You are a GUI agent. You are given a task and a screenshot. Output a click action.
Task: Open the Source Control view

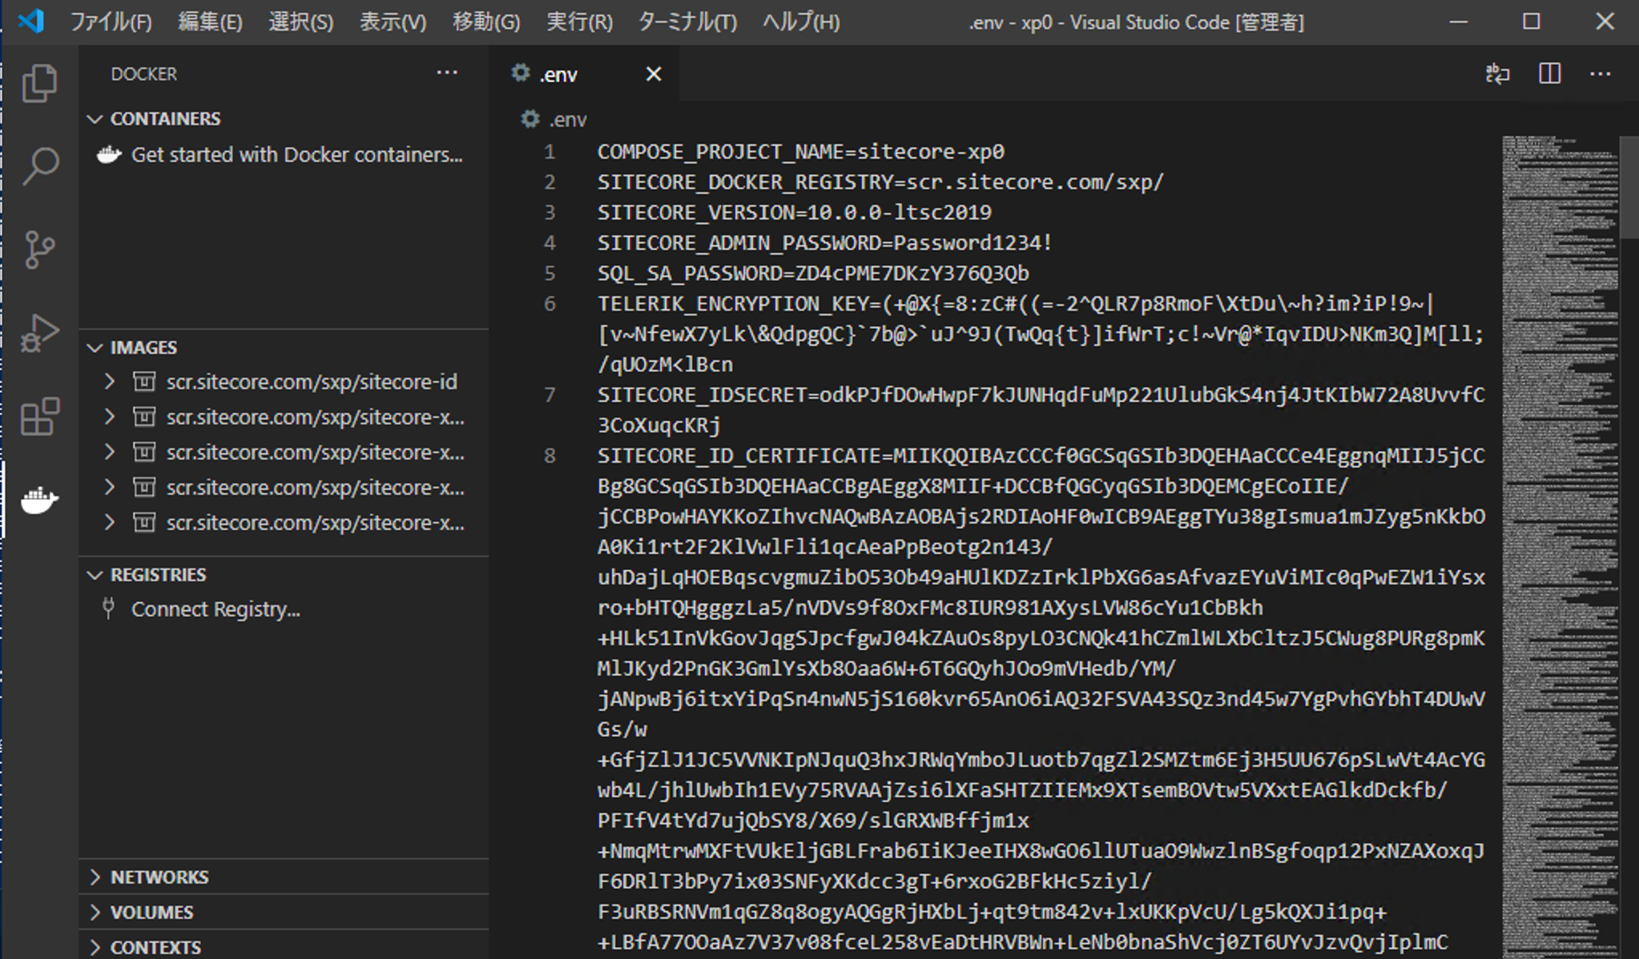[40, 250]
